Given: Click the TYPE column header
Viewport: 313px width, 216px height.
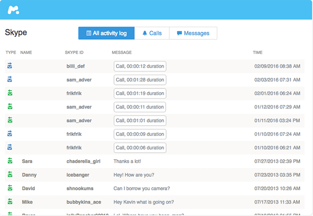Looking at the screenshot, I should click(11, 52).
